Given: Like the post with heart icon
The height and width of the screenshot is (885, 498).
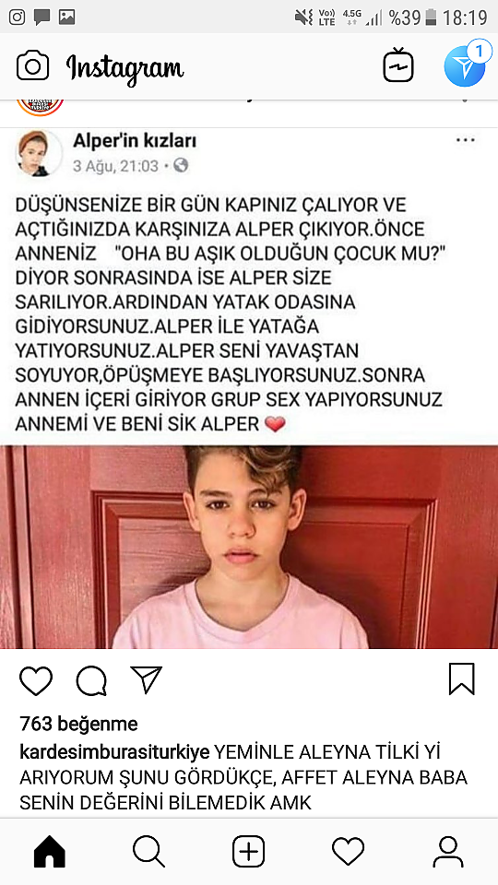Looking at the screenshot, I should point(36,680).
